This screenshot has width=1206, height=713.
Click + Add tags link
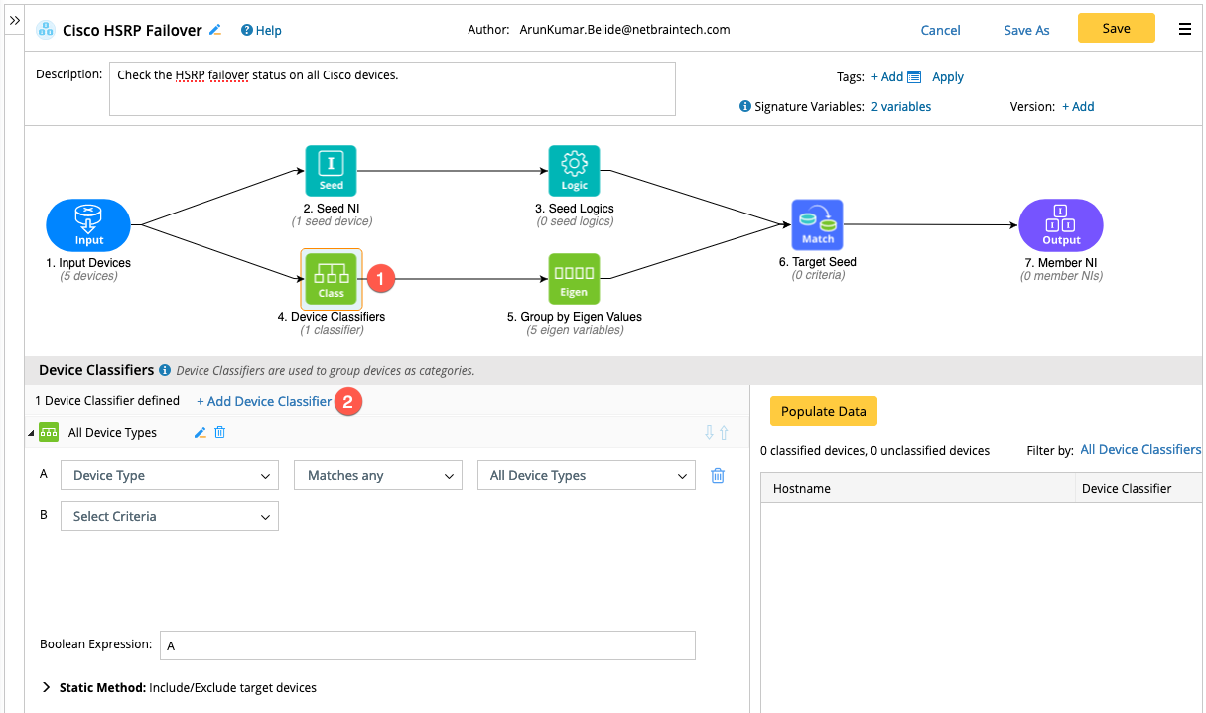click(887, 77)
